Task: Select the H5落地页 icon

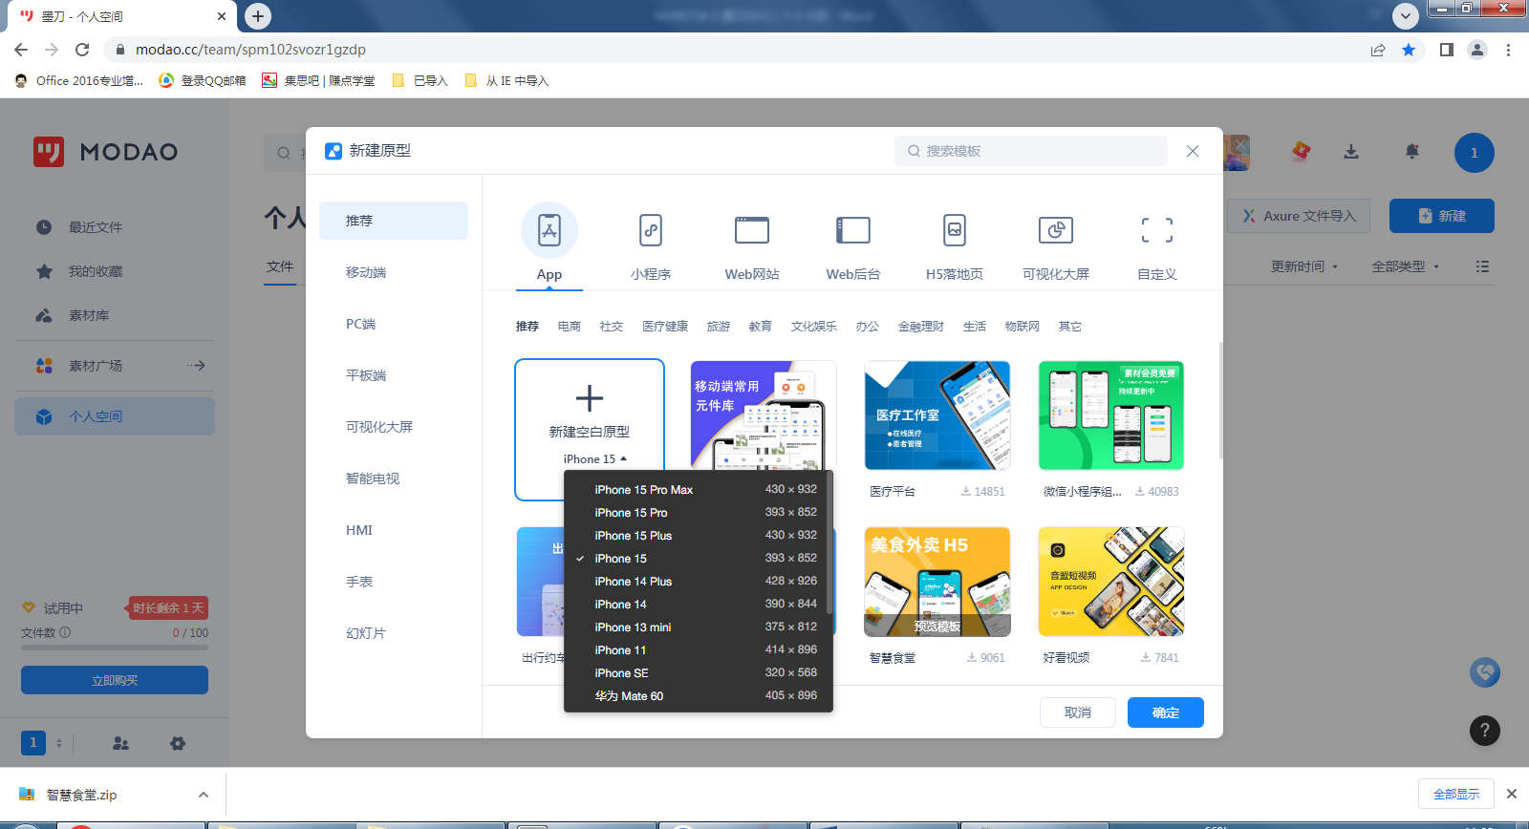Action: tap(955, 230)
